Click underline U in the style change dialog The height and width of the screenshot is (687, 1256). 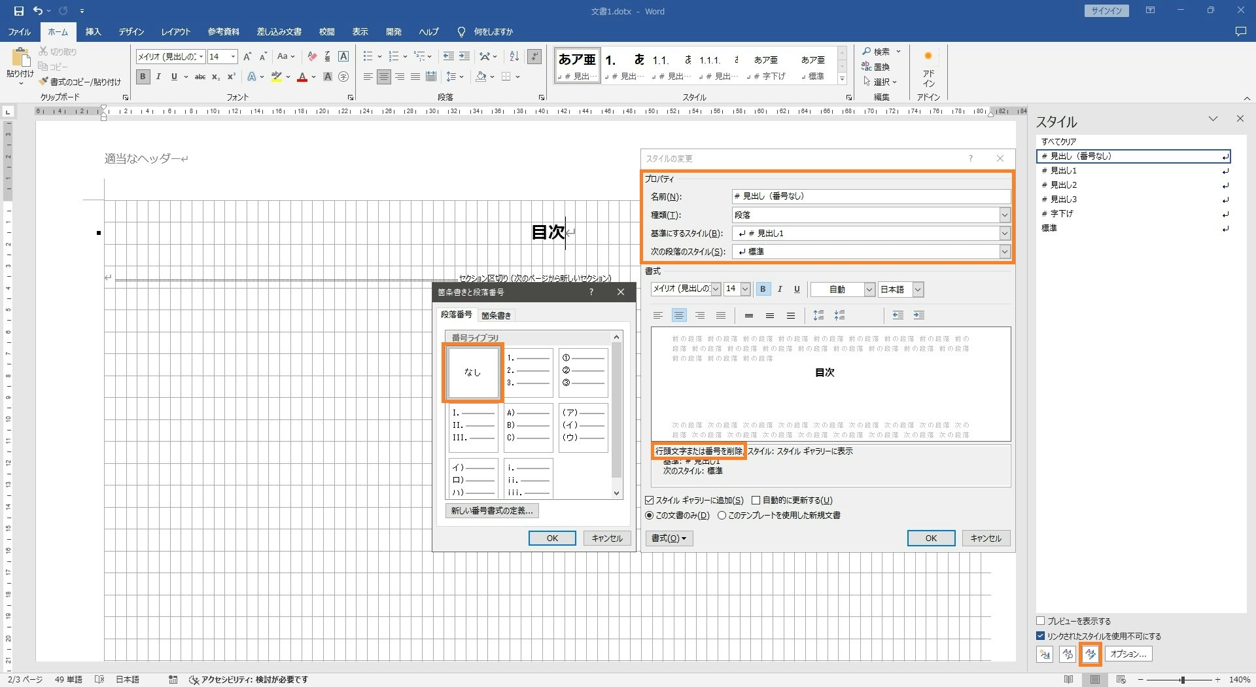click(x=797, y=289)
